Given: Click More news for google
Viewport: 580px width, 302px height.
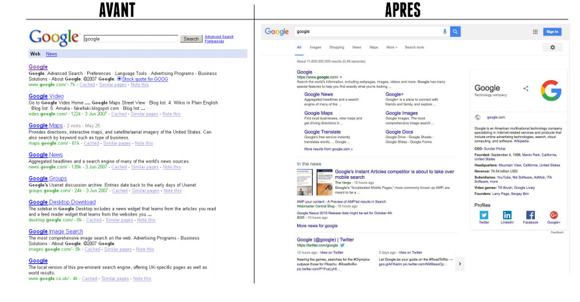Looking at the screenshot, I should pos(317,226).
